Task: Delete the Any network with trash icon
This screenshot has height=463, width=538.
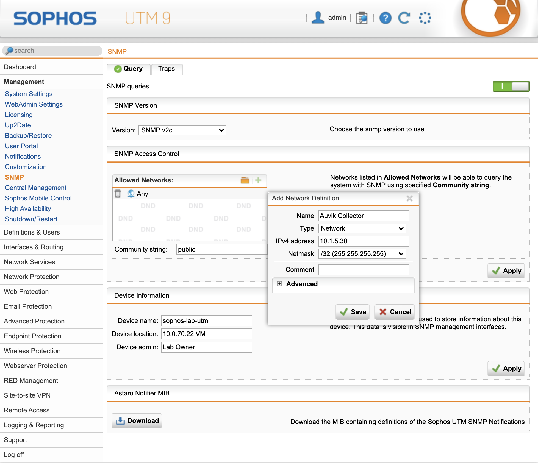Action: point(118,194)
